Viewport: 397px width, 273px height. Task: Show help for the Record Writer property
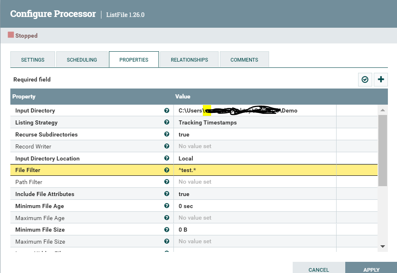167,146
